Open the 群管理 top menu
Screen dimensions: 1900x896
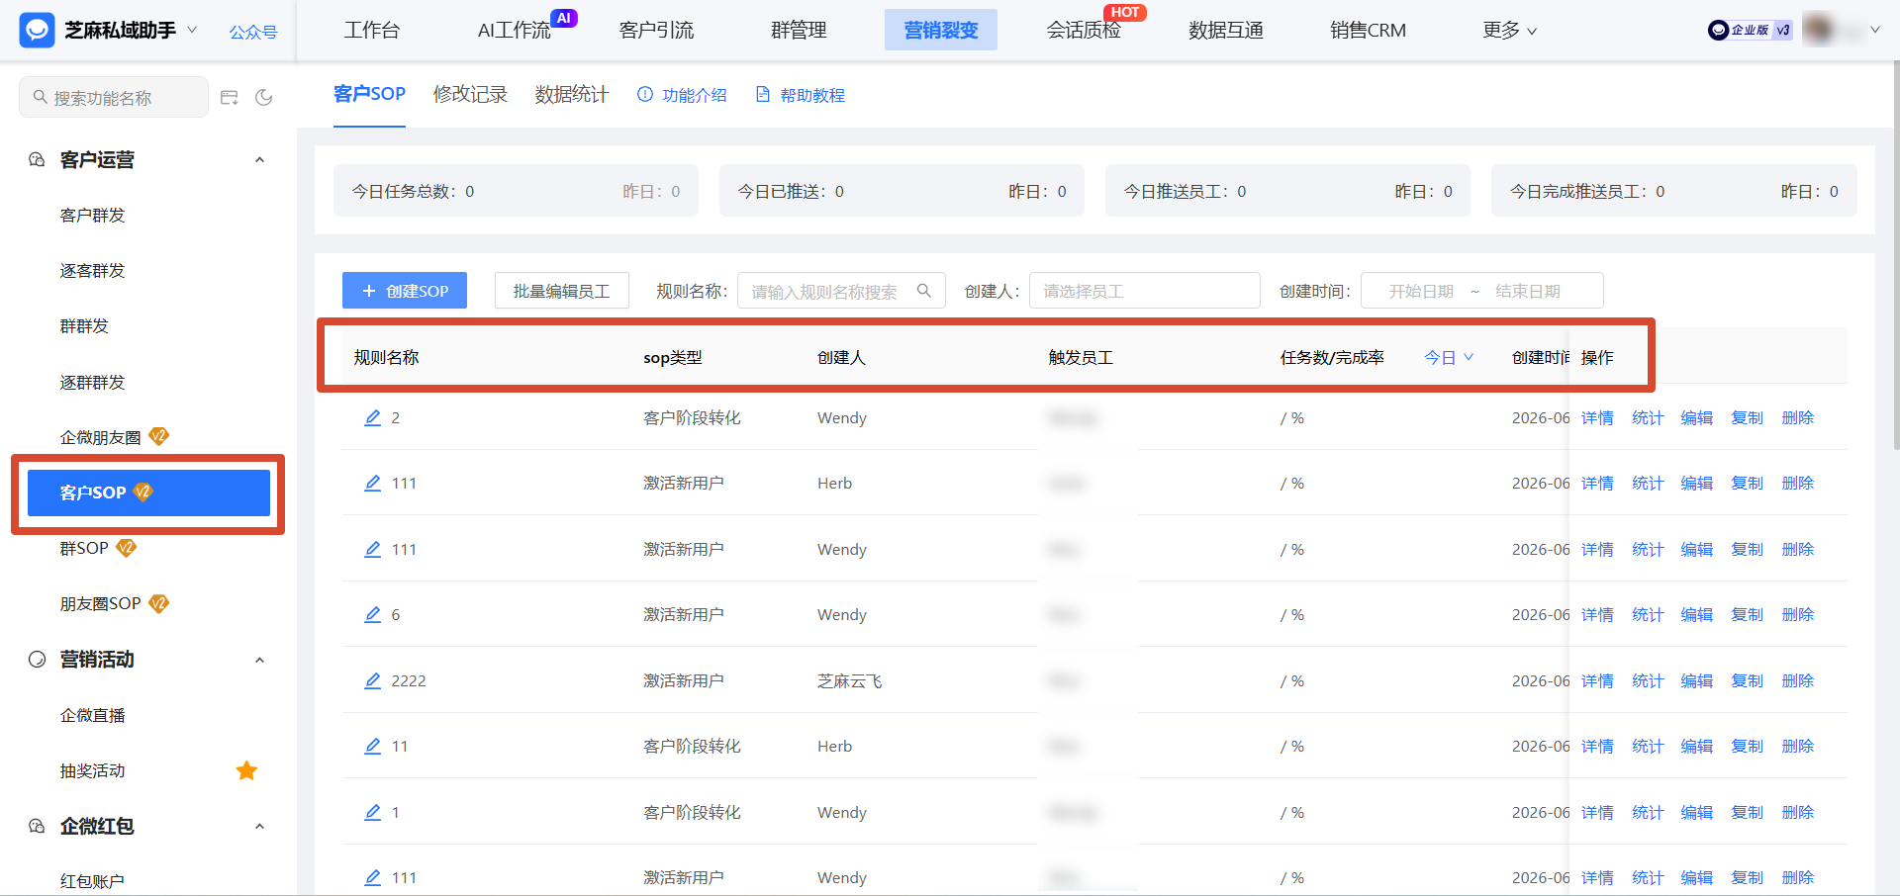(799, 31)
